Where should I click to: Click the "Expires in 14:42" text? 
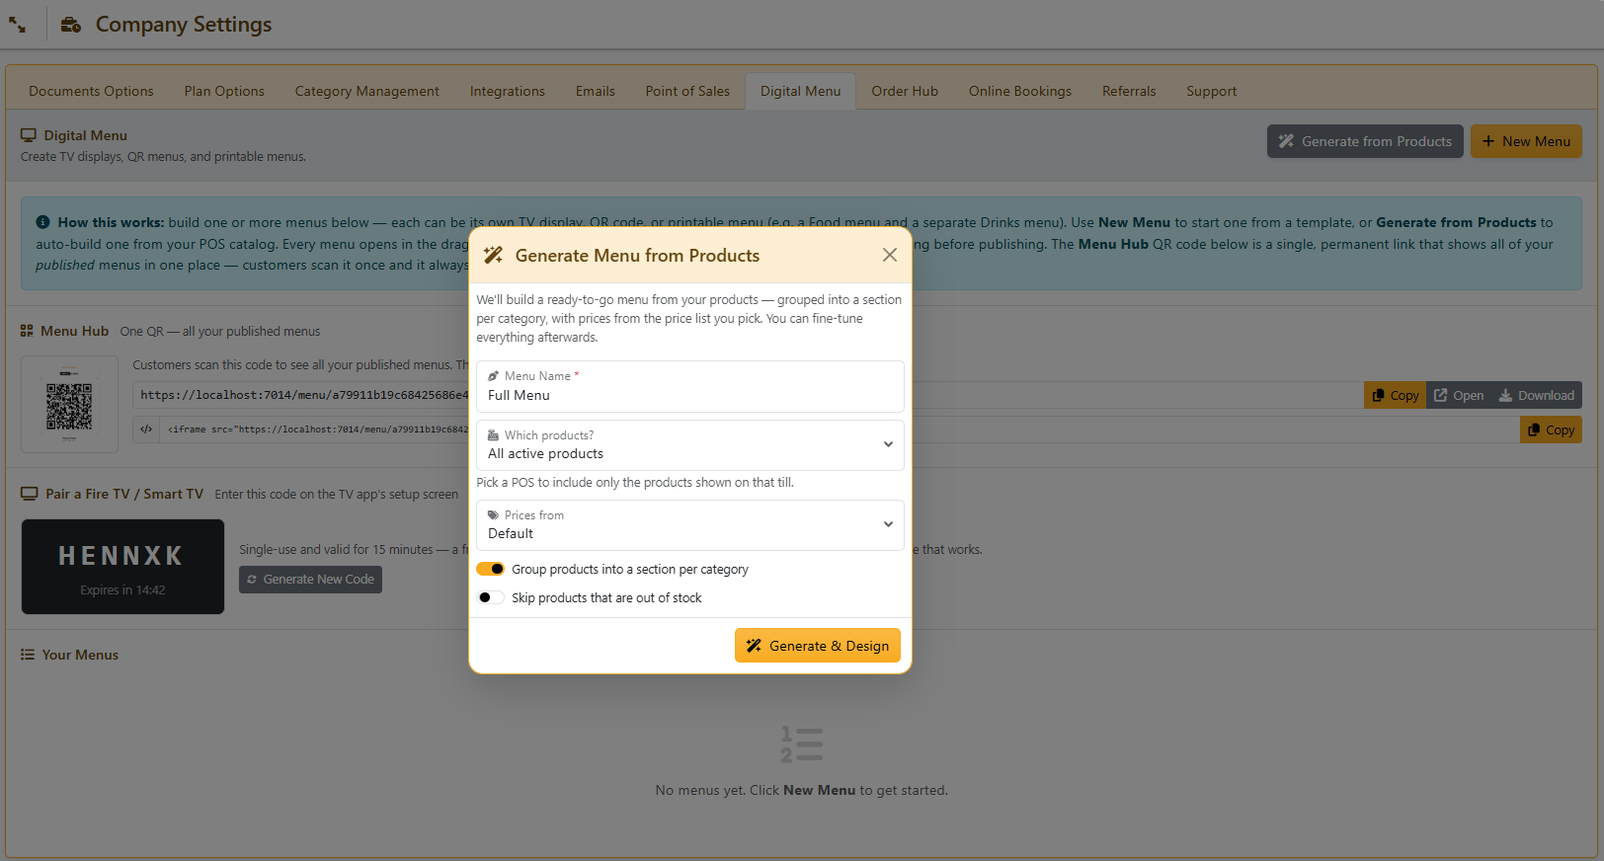click(122, 590)
